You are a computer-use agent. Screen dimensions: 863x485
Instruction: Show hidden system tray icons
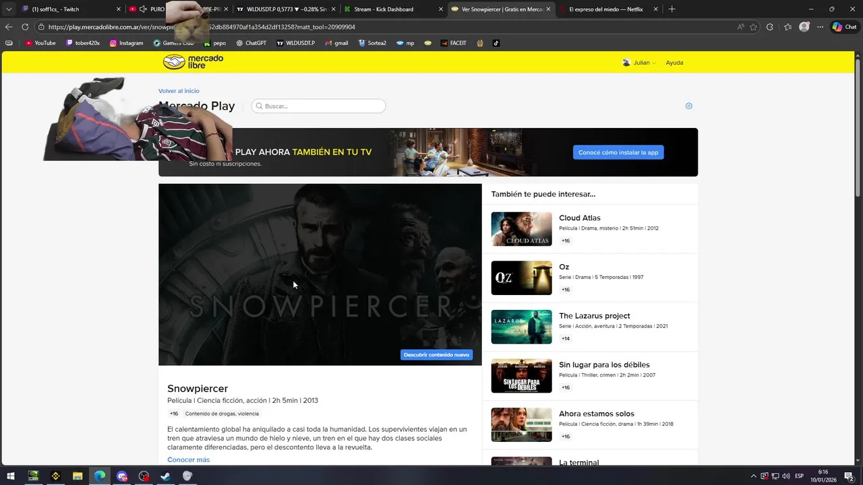(754, 476)
